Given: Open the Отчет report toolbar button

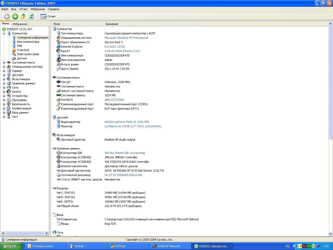Looking at the screenshot, I should 48,16.
